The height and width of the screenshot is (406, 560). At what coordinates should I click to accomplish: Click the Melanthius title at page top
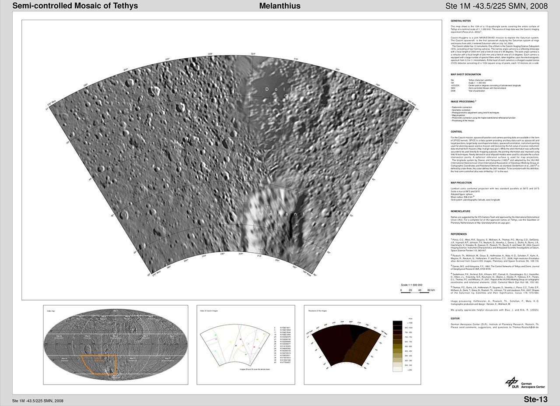[280, 6]
